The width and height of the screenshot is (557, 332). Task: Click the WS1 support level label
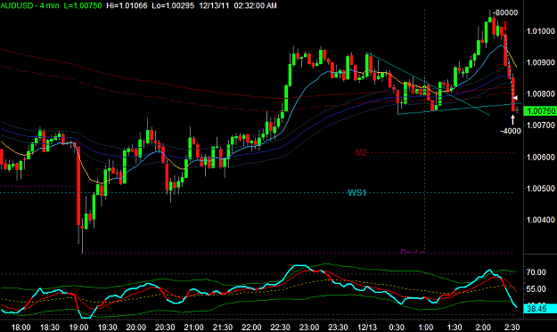click(356, 192)
